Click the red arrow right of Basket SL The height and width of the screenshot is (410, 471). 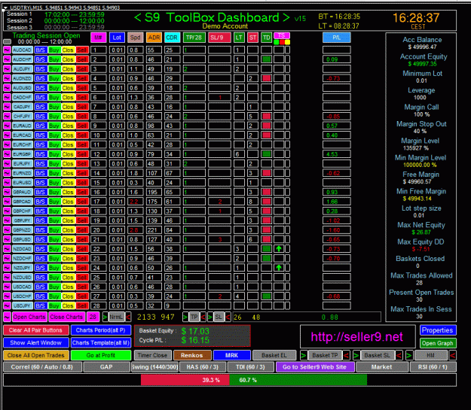[x=399, y=355]
